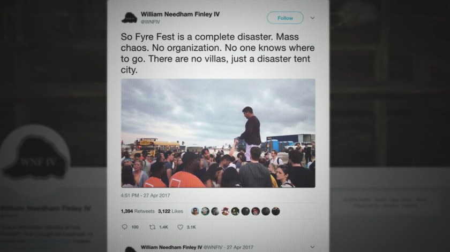View the 3,122 Likes list
Viewport: 450px width, 252px height.
point(170,211)
